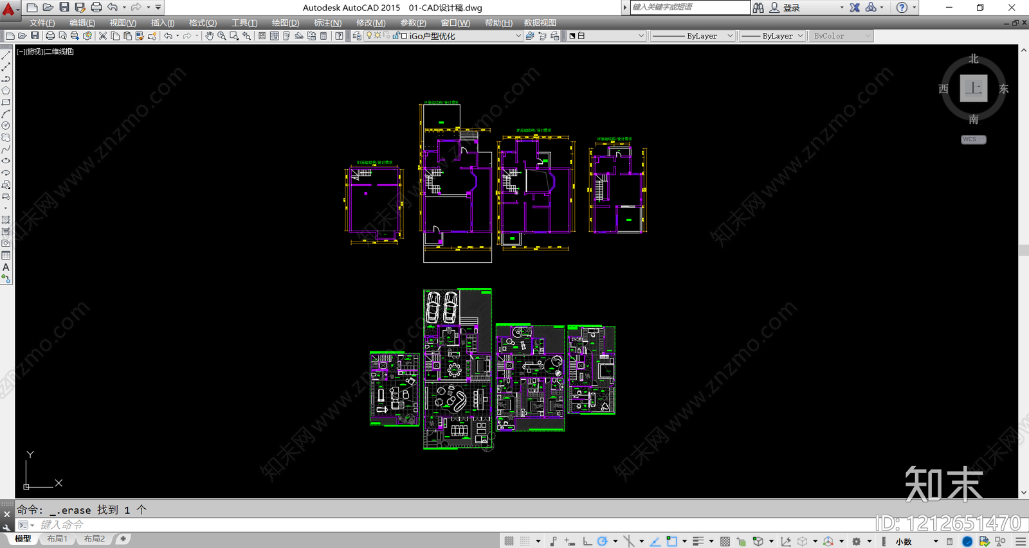Viewport: 1029px width, 548px height.
Task: Toggle the grid display in status bar
Action: (x=509, y=542)
